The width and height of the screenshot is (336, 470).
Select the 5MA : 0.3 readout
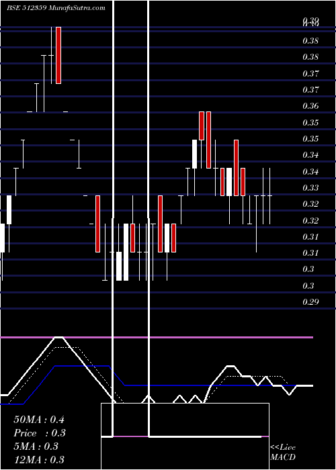click(36, 446)
